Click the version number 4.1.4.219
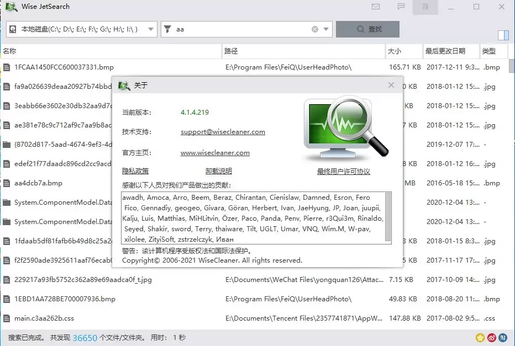This screenshot has height=346, width=515. 195,112
